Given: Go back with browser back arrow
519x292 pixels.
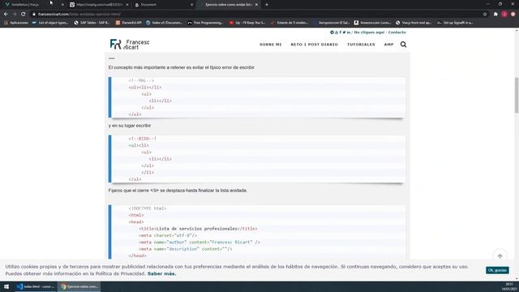Looking at the screenshot, I should tap(6, 15).
